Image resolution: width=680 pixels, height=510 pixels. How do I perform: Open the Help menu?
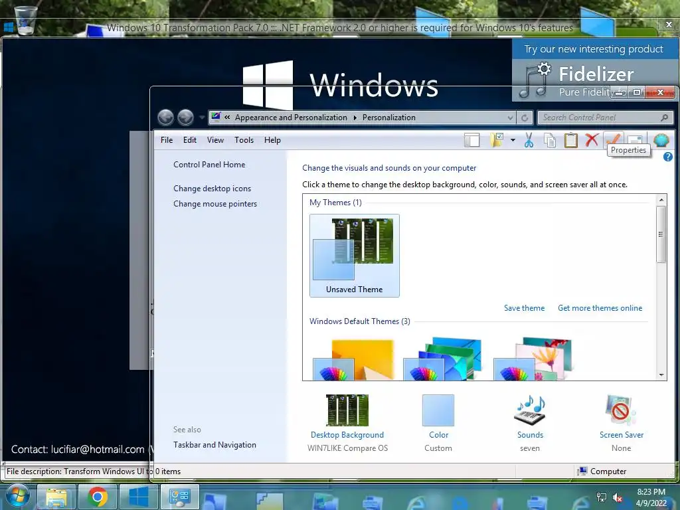tap(272, 140)
